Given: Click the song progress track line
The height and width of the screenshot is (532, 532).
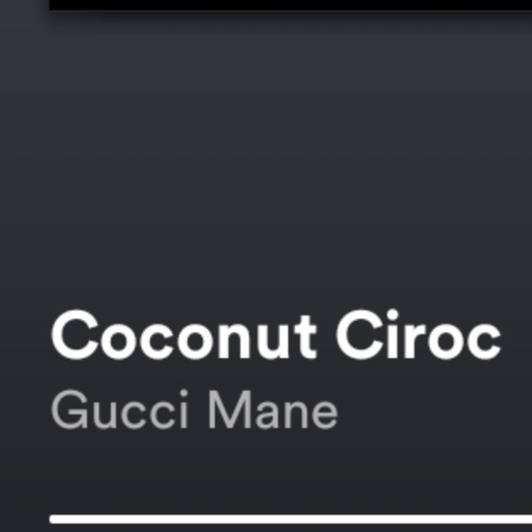Looking at the screenshot, I should click(291, 519).
